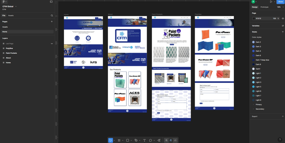285x143 pixels.
Task: Toggle Lab Page layer hidden-eye icon
Action: pyautogui.click(x=52, y=44)
